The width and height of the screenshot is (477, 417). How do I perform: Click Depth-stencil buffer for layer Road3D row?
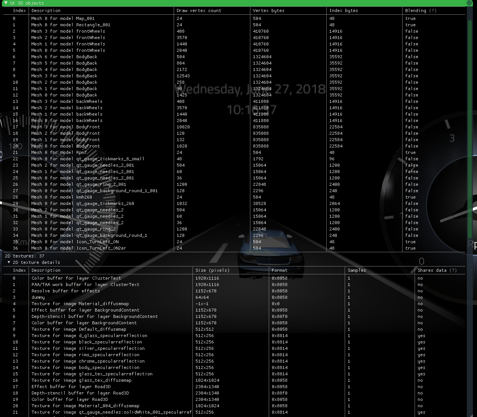coord(80,393)
